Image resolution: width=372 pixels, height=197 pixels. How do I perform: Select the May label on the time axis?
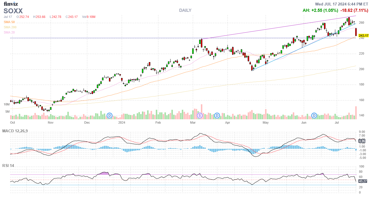266,122
